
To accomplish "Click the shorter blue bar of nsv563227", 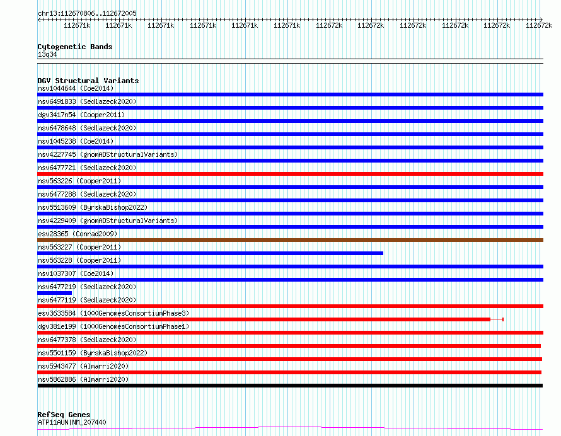I will coord(210,253).
